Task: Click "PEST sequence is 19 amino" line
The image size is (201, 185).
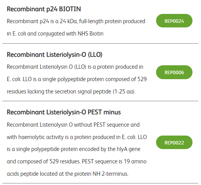Action: coord(114,161)
